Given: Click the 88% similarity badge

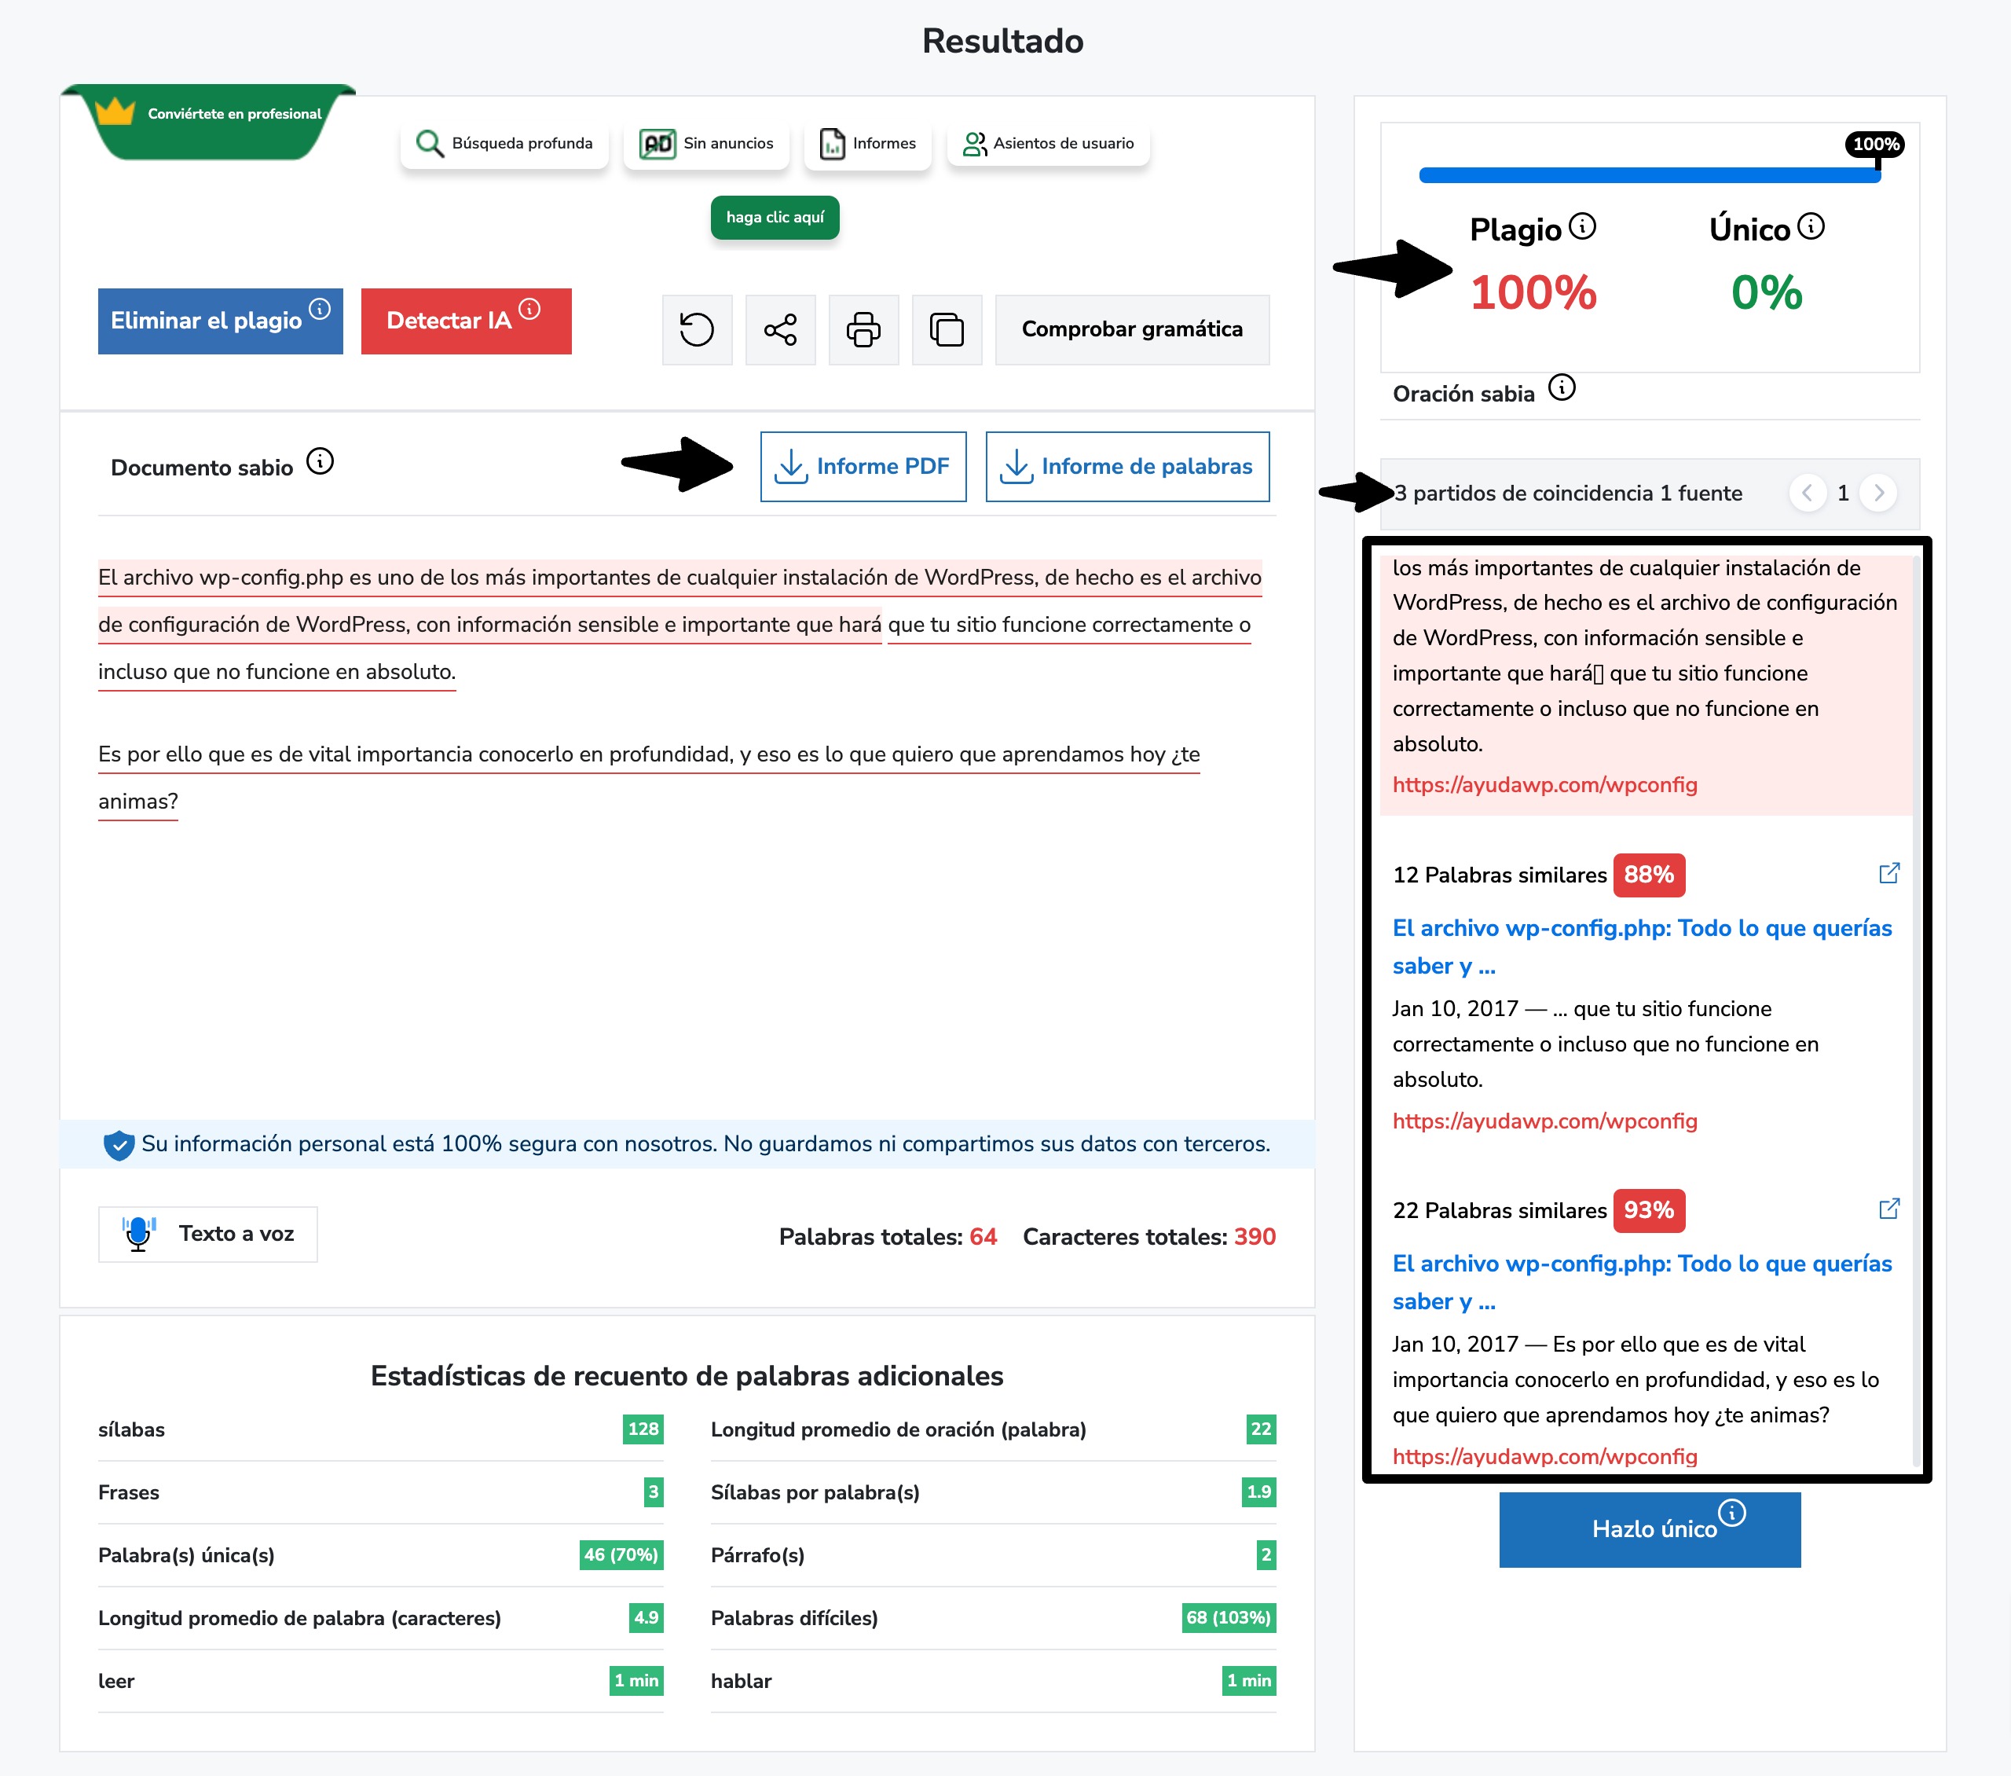Looking at the screenshot, I should click(x=1648, y=875).
